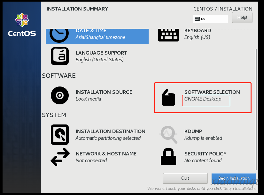Click the SYSTEM section heading
Screen dimensions: 264x195
(x=54, y=115)
